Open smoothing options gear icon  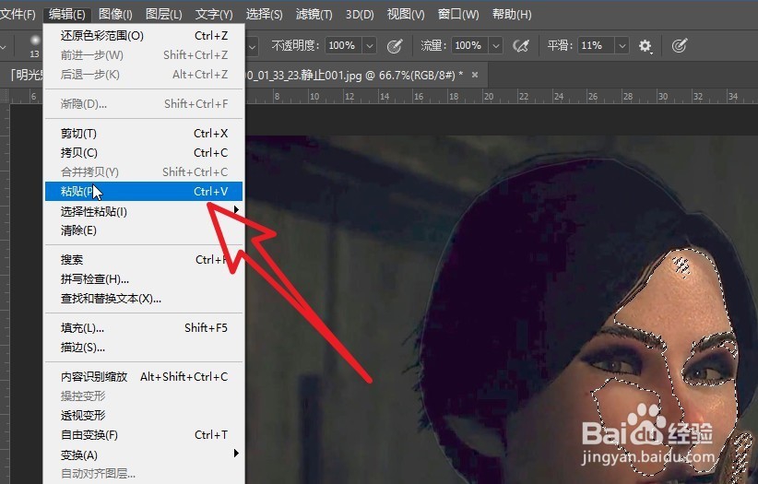[645, 46]
